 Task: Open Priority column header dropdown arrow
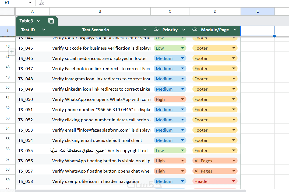pyautogui.click(x=184, y=30)
